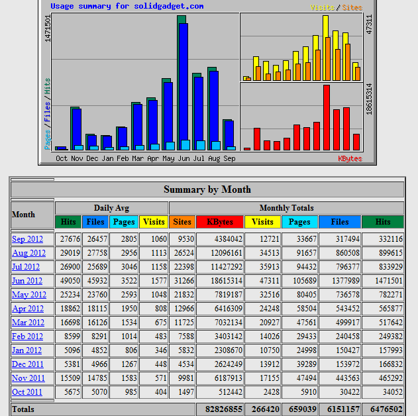Open the Dec 2011 monthly report
Image resolution: width=418 pixels, height=416 pixels.
pos(28,364)
